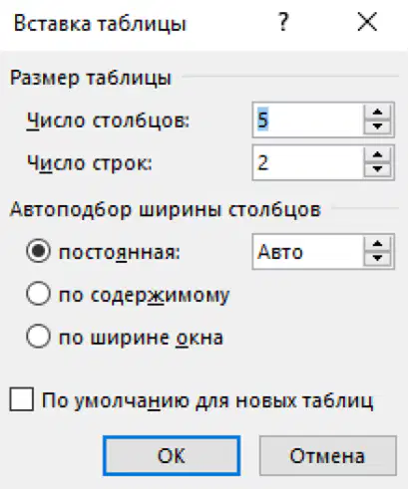Decrease постоянная width with down arrow

[x=377, y=258]
